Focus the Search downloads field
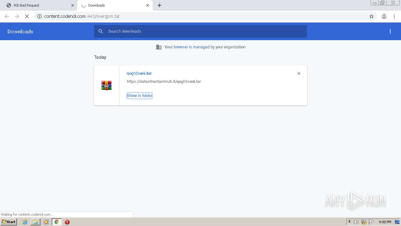The image size is (401, 226). [200, 31]
